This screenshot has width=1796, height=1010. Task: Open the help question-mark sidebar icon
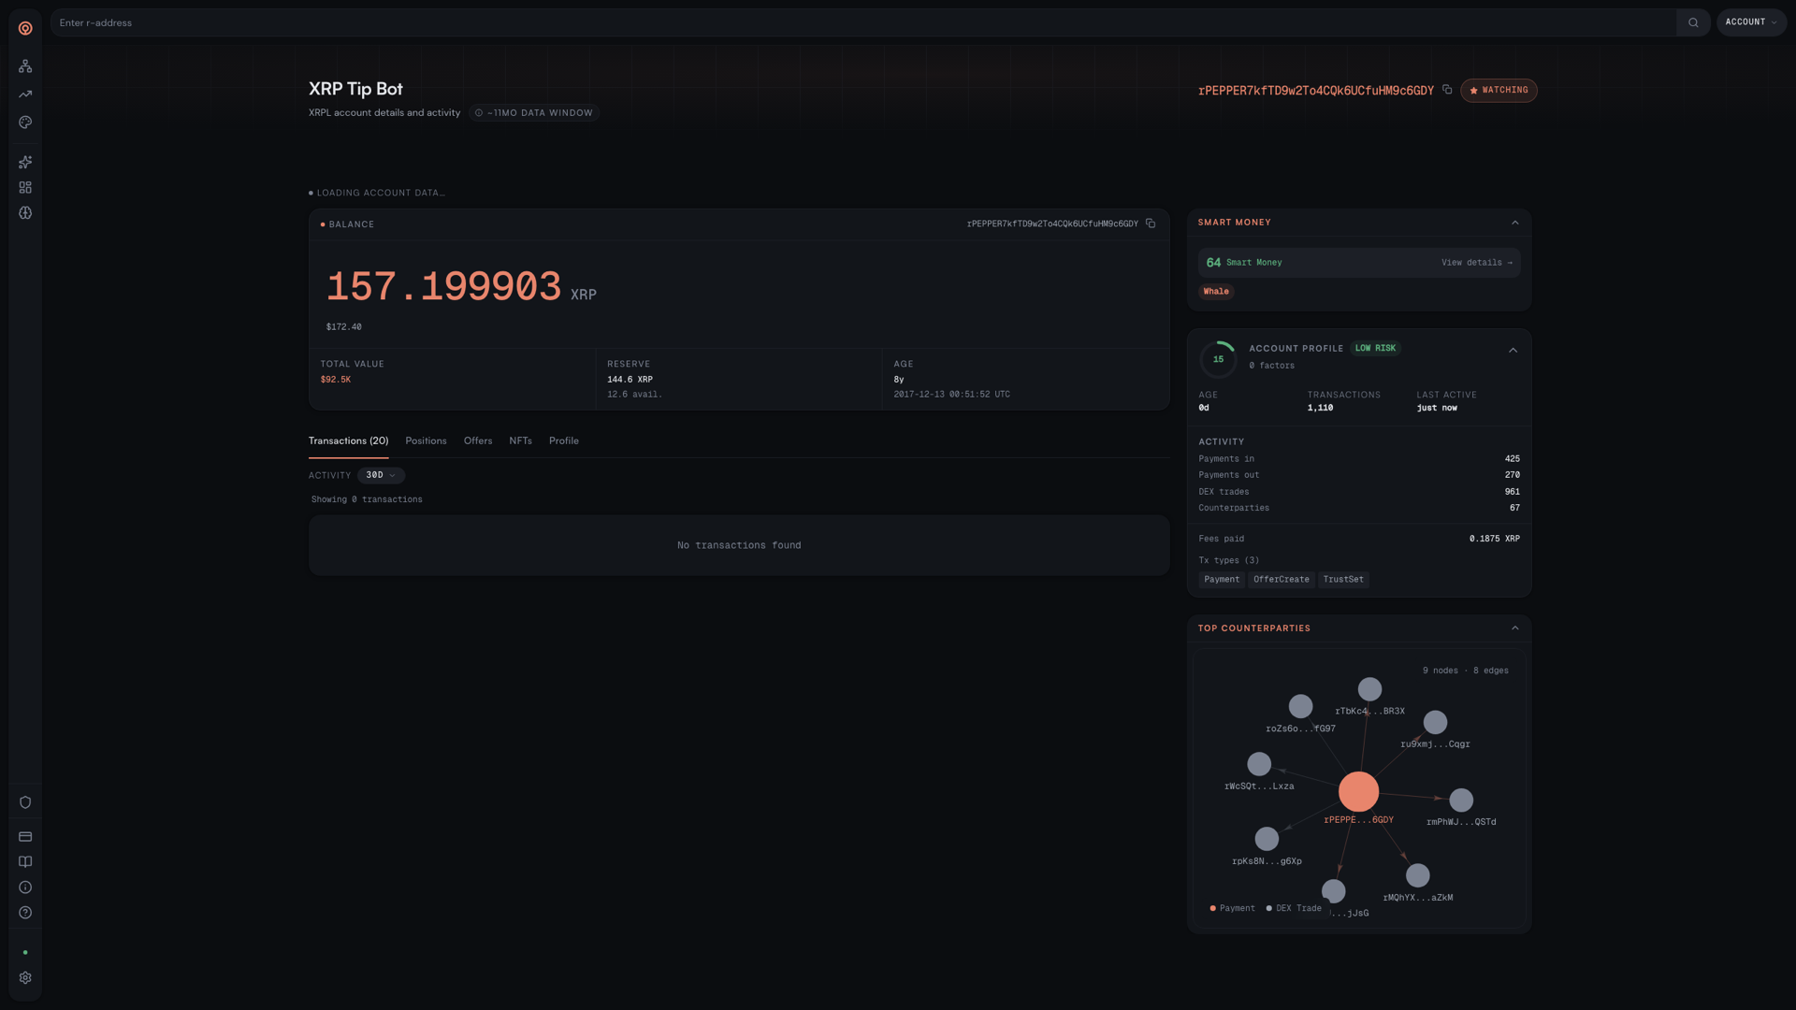point(25,913)
